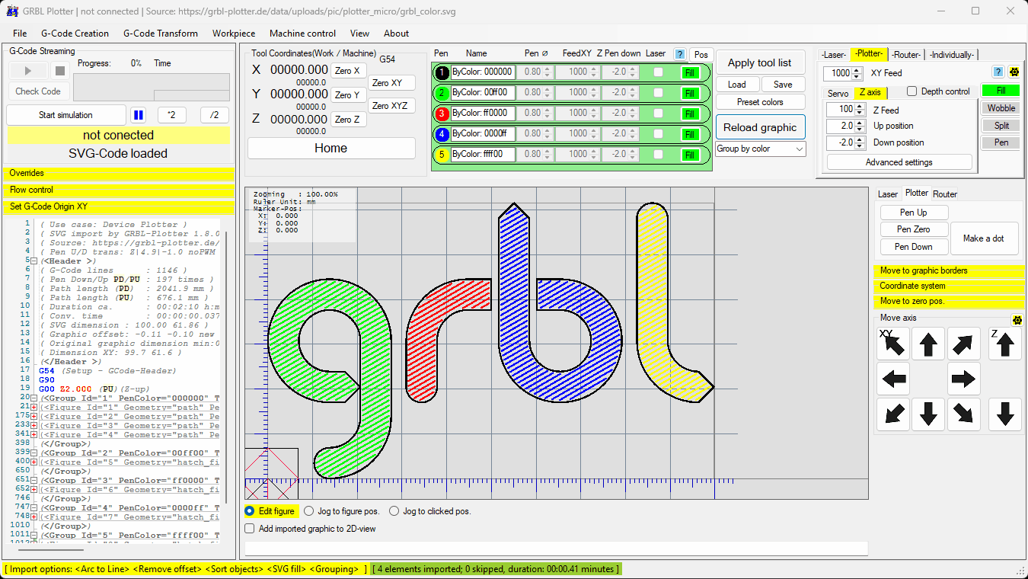This screenshot has width=1028, height=579.
Task: Enable the Depth control checkbox
Action: 911,91
